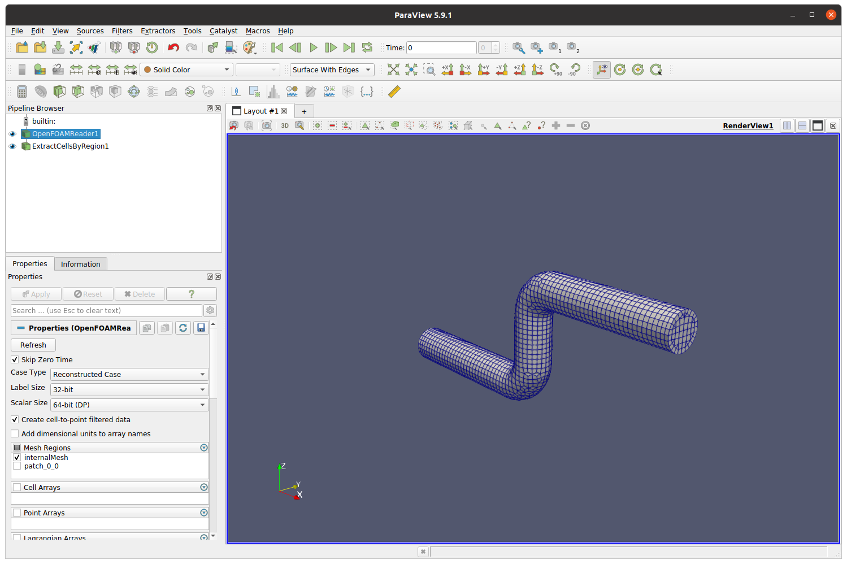This screenshot has height=564, width=847.
Task: Set view direction to -Z
Action: tap(538, 70)
